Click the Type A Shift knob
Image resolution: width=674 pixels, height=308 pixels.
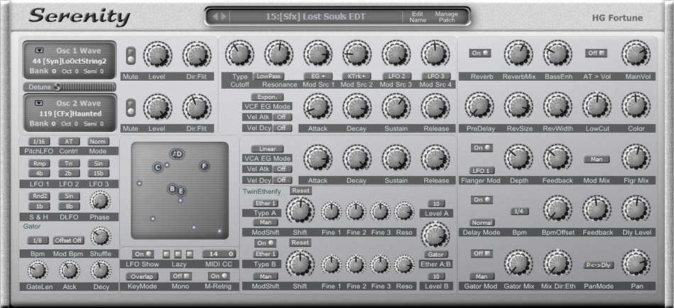click(x=300, y=211)
